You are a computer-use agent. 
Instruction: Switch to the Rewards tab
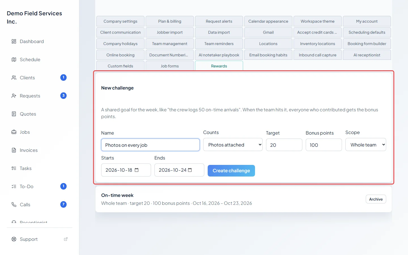pos(219,66)
